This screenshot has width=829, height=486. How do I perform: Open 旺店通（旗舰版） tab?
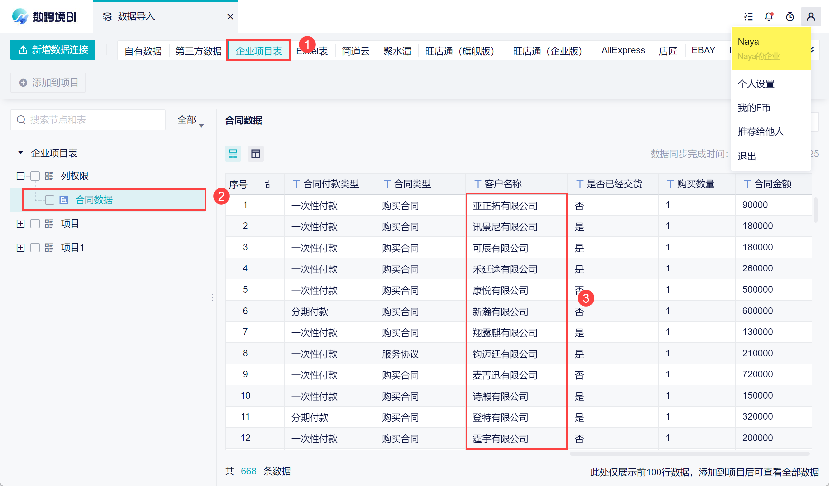[x=462, y=51]
